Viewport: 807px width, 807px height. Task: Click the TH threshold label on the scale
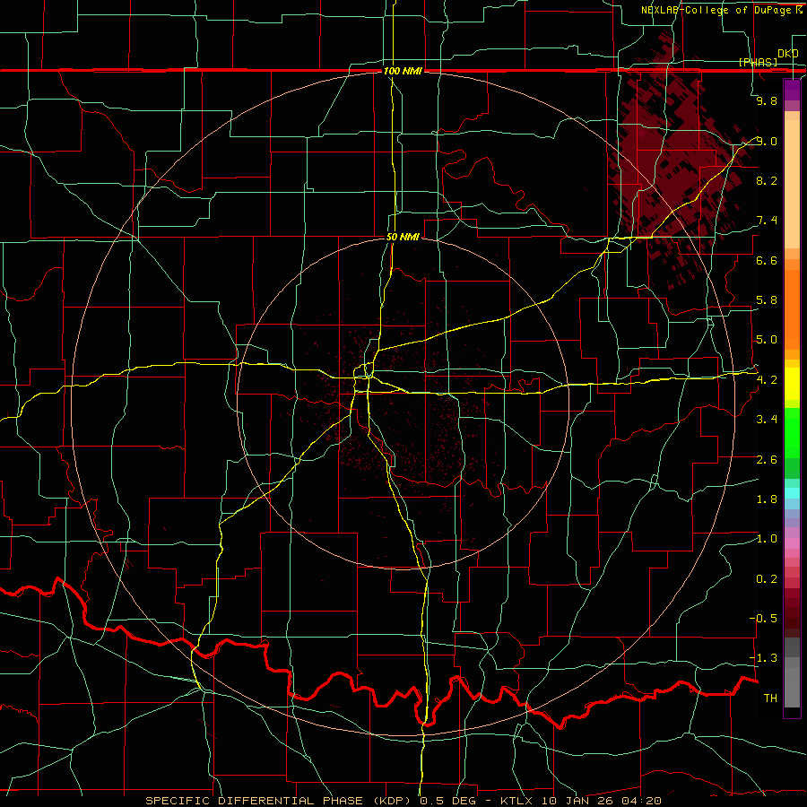tap(770, 699)
